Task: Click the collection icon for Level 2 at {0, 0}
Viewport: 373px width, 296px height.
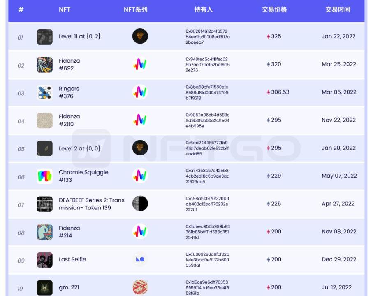Action: tap(140, 148)
